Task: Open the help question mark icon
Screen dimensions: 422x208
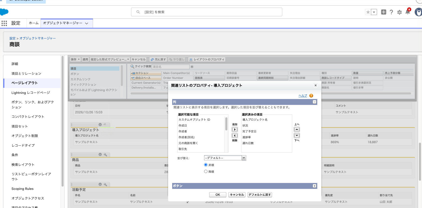Action: [x=391, y=12]
